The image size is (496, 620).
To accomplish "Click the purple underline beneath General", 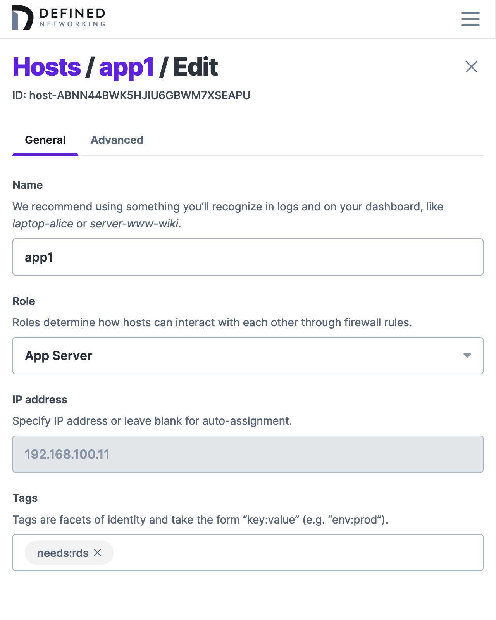I will [x=45, y=154].
